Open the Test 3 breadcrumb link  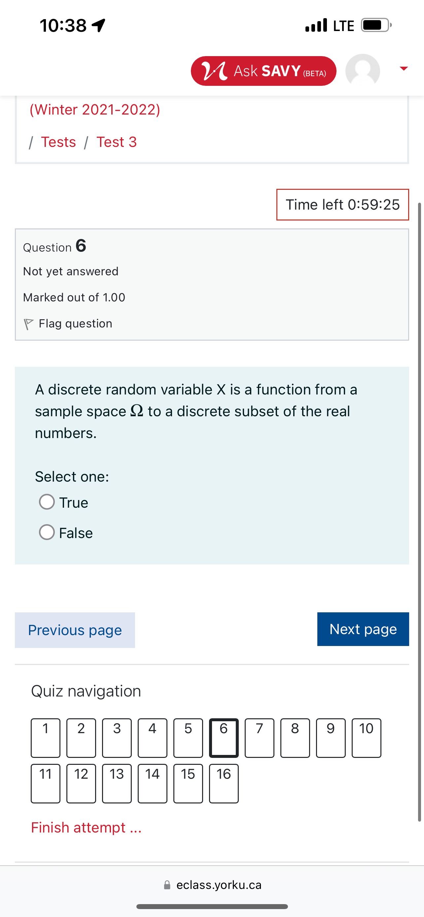[x=117, y=142]
